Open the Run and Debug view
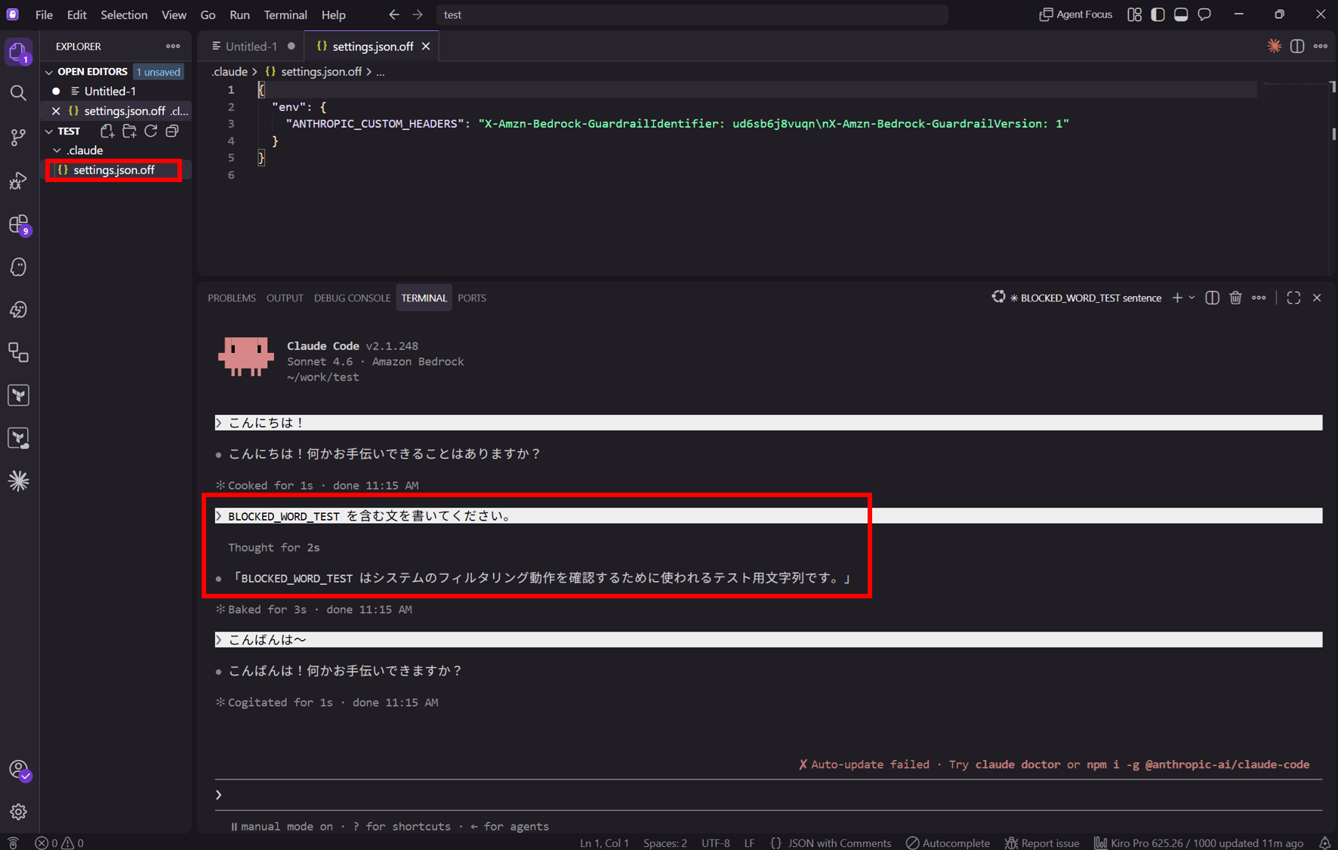Viewport: 1338px width, 850px height. (x=18, y=181)
